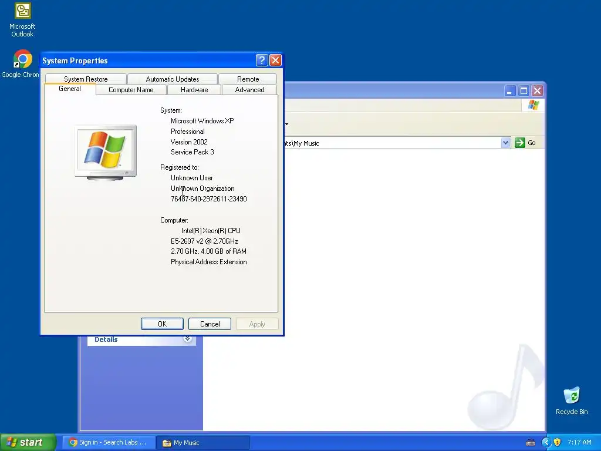This screenshot has width=601, height=451.
Task: Click the 2.70 GHz, 4.00 GB of RAM text
Action: 208,251
